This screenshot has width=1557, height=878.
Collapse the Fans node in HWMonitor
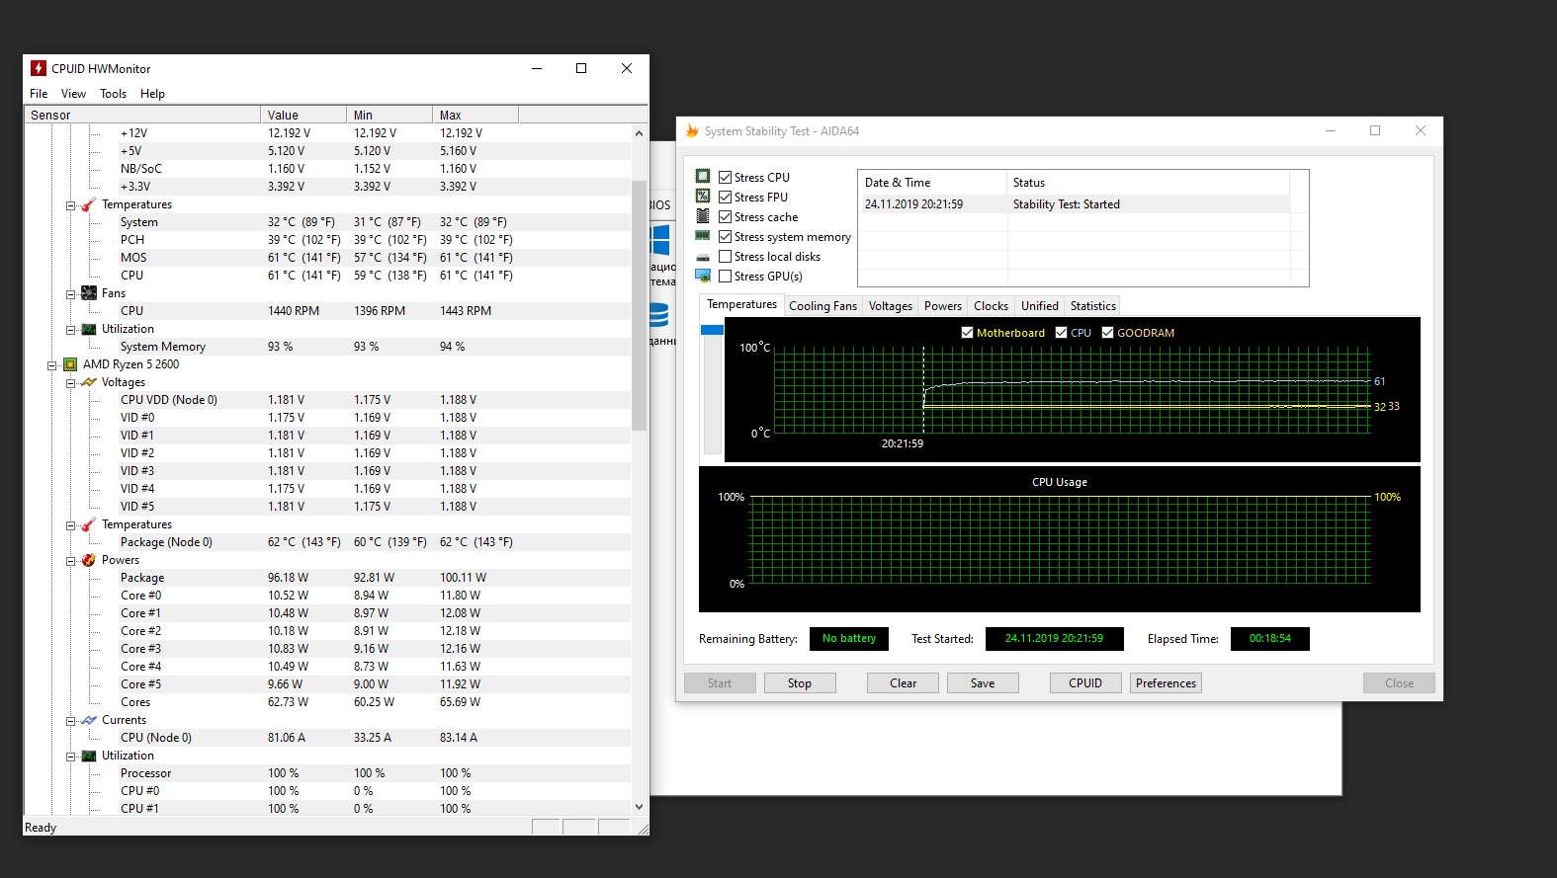coord(71,294)
